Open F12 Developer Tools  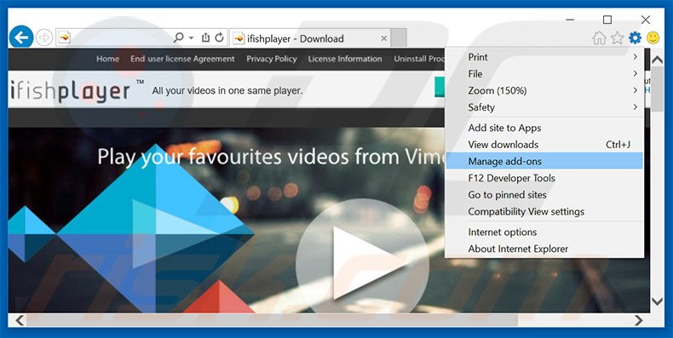click(544, 178)
